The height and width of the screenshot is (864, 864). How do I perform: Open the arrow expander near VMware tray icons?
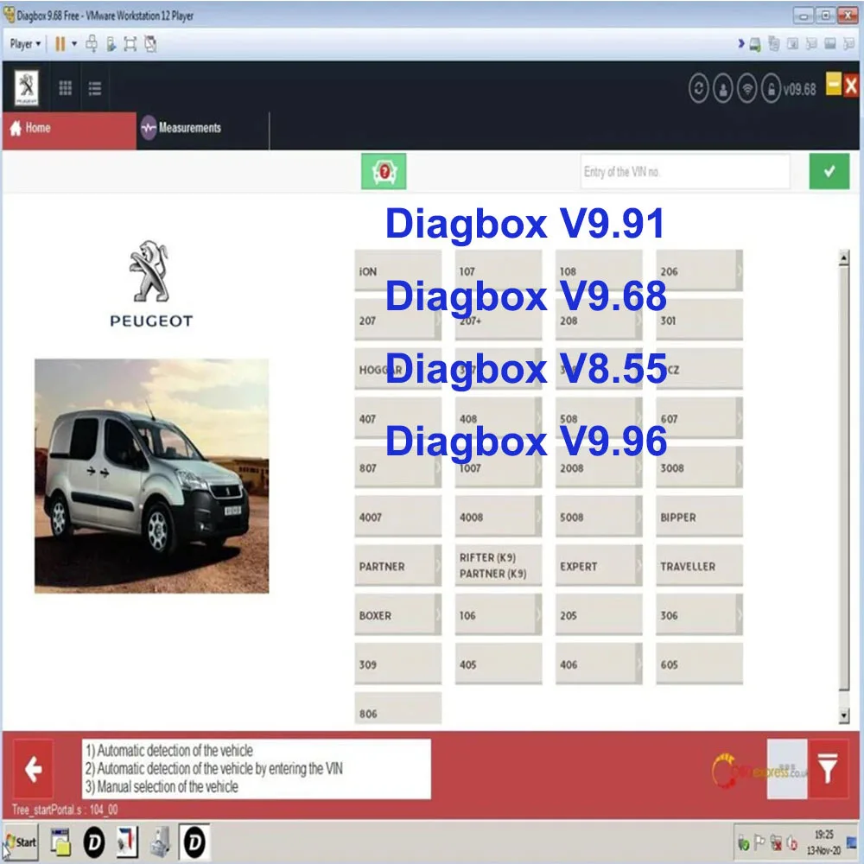click(741, 43)
